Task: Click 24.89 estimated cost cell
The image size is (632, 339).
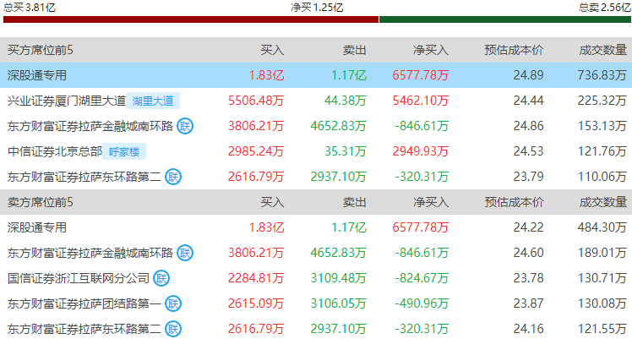Action: pos(528,75)
